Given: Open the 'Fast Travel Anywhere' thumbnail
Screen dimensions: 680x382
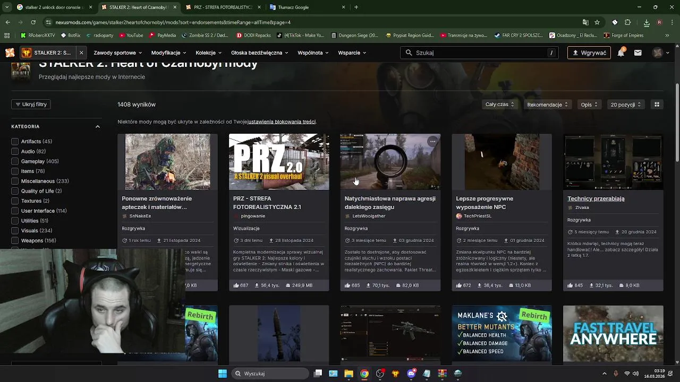Looking at the screenshot, I should (613, 334).
